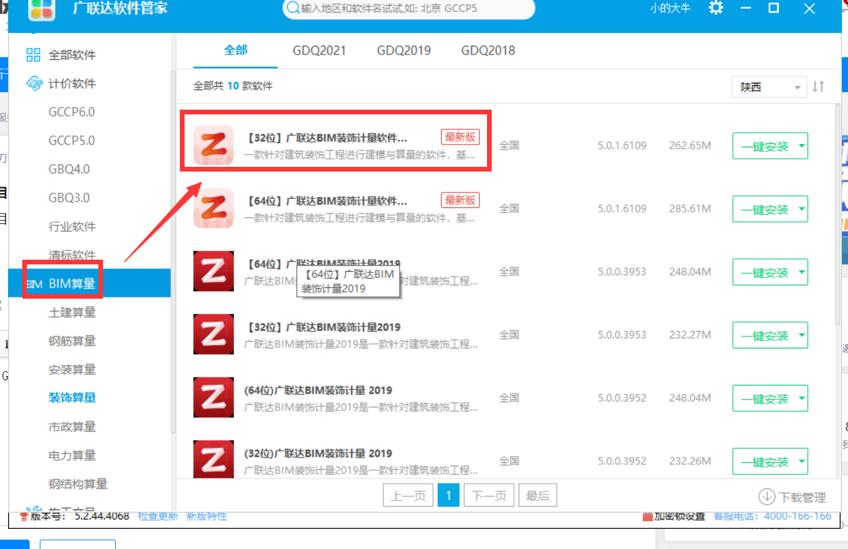Click the 计价软件 category icon
Image resolution: width=848 pixels, height=549 pixels.
[x=34, y=83]
